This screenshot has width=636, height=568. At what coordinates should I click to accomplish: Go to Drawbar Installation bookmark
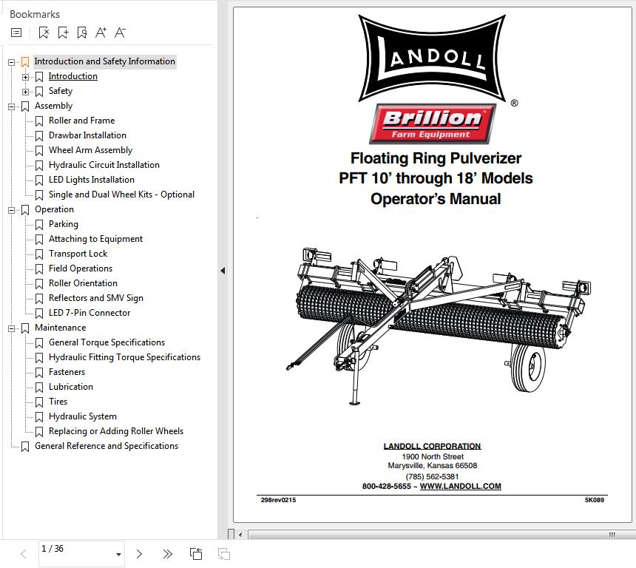pyautogui.click(x=87, y=135)
